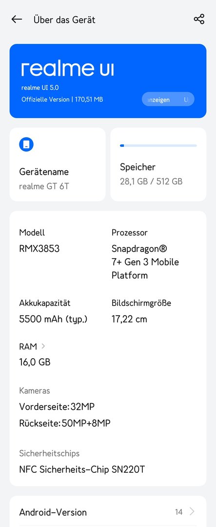Open the Speicher storage card

(x=158, y=164)
